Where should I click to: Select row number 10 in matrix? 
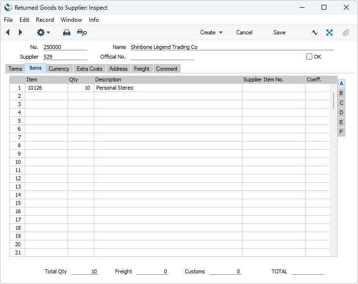click(17, 162)
